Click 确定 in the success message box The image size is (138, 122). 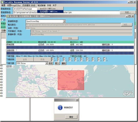(x=71, y=117)
